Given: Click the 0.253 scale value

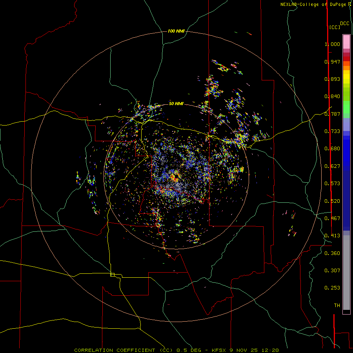Looking at the screenshot, I should tap(332, 288).
